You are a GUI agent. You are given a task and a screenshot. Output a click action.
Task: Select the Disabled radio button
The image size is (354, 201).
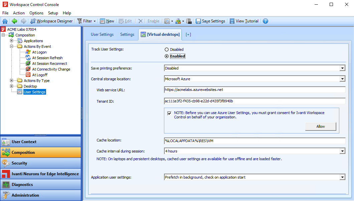pos(167,49)
